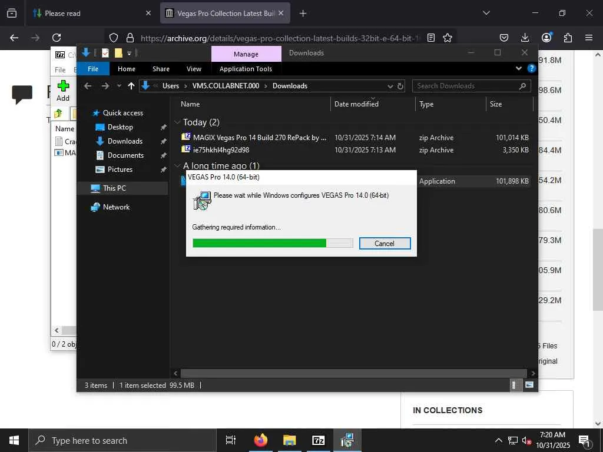Viewport: 603px width, 452px height.
Task: Click the Firefox back arrow
Action: (x=14, y=38)
